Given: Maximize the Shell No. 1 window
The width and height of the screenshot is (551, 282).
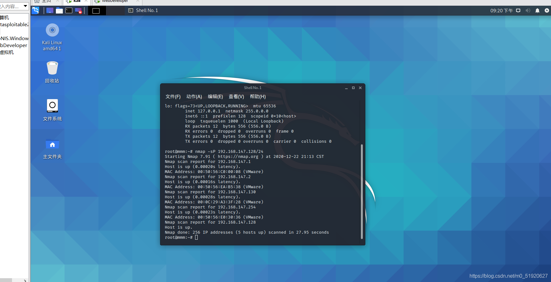Looking at the screenshot, I should tap(353, 88).
